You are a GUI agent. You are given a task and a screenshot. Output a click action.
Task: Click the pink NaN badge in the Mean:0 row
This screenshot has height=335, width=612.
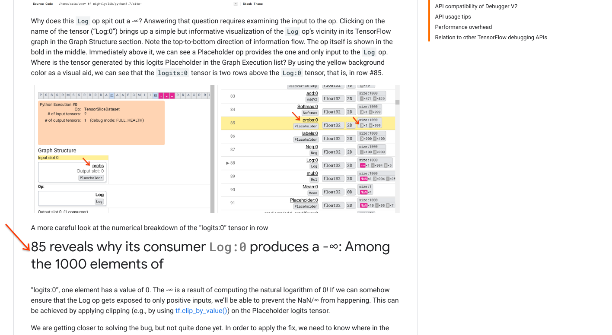(363, 192)
